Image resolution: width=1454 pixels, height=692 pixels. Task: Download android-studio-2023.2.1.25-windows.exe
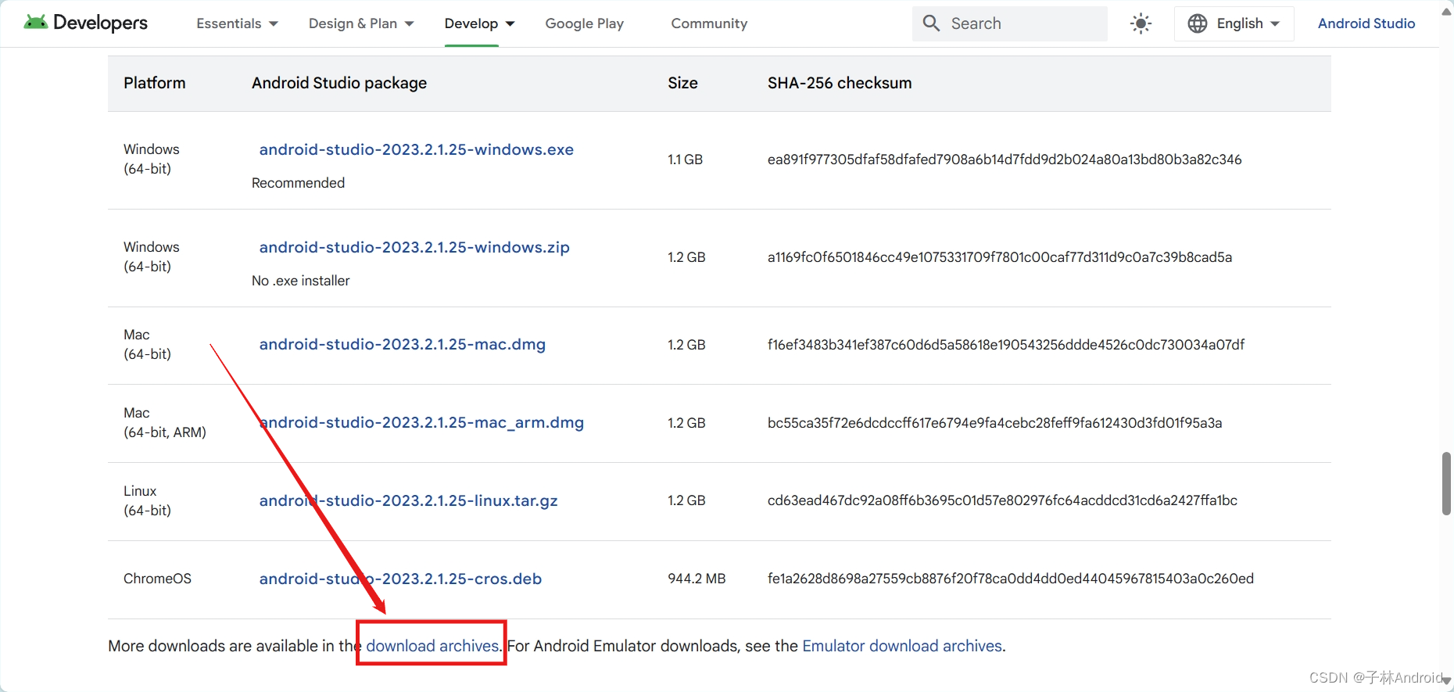coord(416,149)
